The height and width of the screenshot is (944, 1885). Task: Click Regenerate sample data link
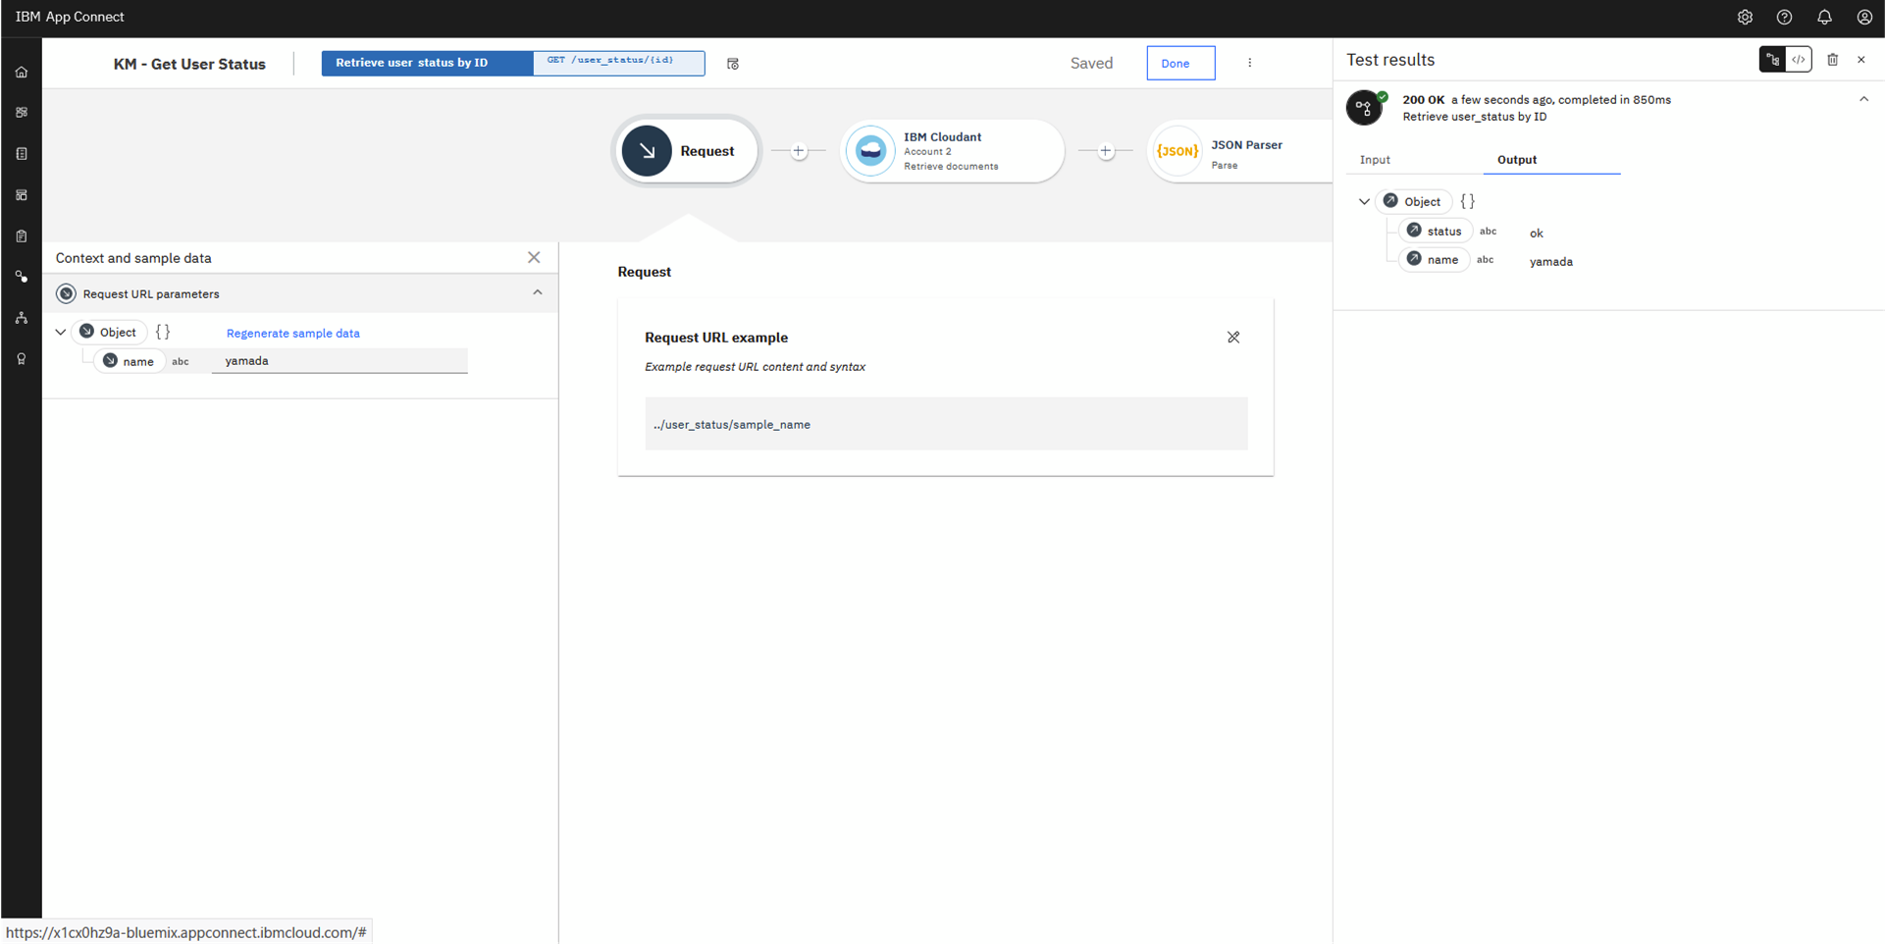point(293,333)
